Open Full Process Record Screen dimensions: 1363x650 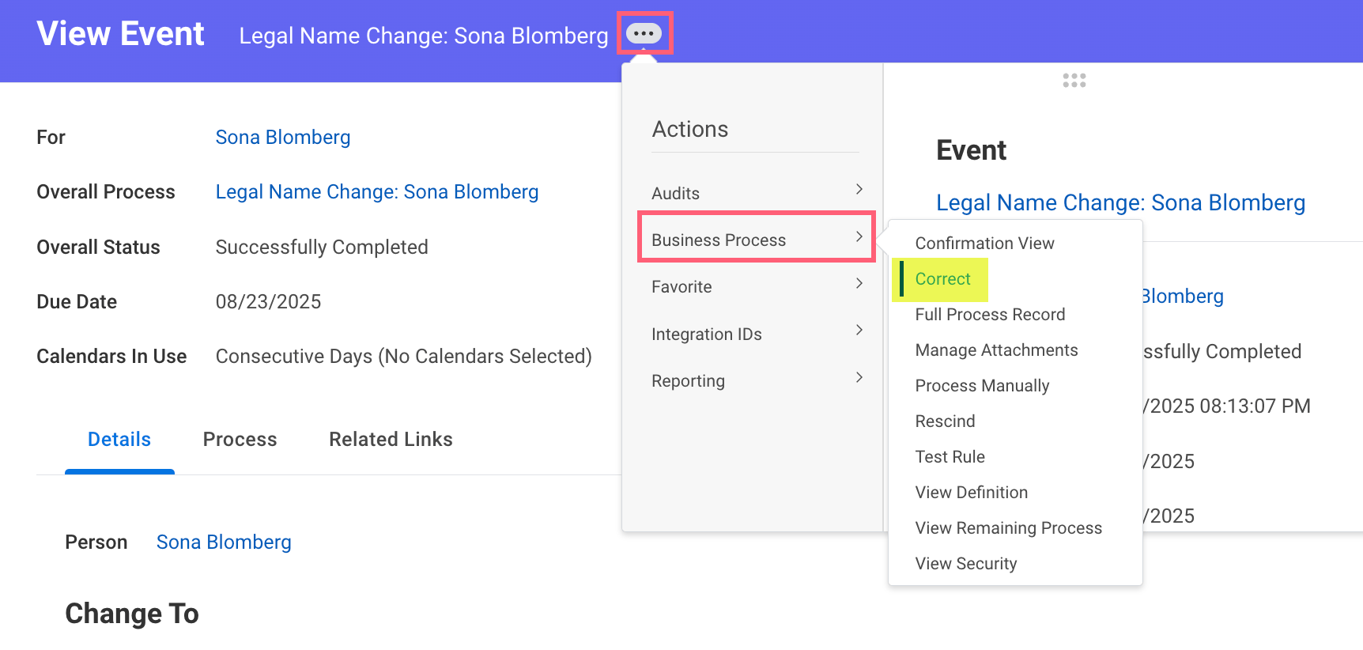pos(990,315)
